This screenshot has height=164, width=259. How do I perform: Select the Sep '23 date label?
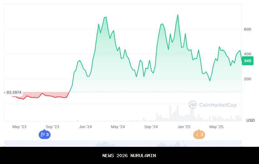point(52,127)
